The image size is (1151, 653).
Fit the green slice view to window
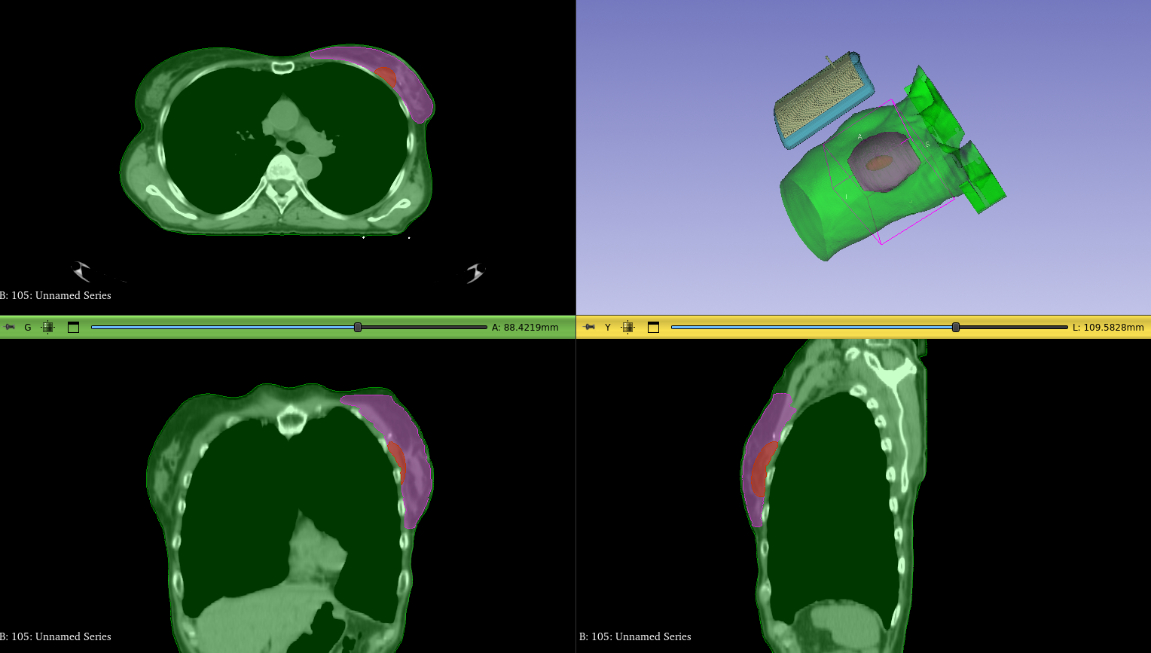pos(48,328)
